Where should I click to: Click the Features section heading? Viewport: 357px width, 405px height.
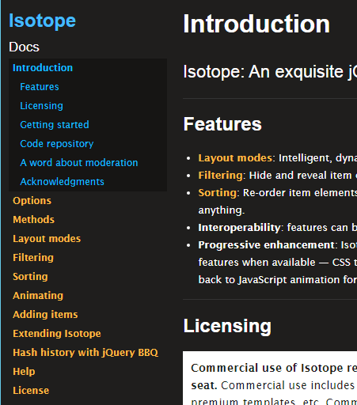pyautogui.click(x=222, y=124)
